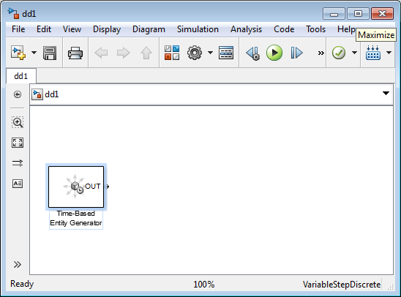Click the dd1 model icon in the breadcrumb bar
The image size is (401, 297).
37,94
